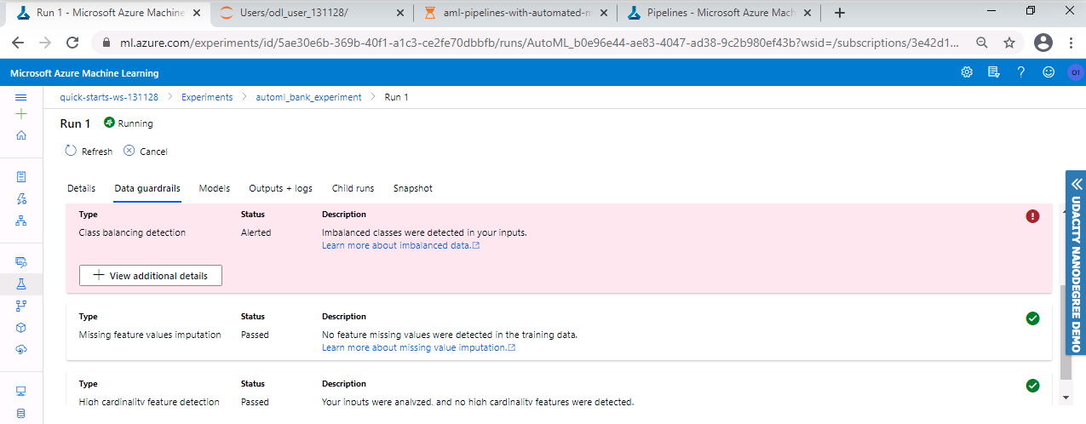Image resolution: width=1086 pixels, height=424 pixels.
Task: Click the vertical scrollbar thumb of guardrails list
Action: (1066, 334)
